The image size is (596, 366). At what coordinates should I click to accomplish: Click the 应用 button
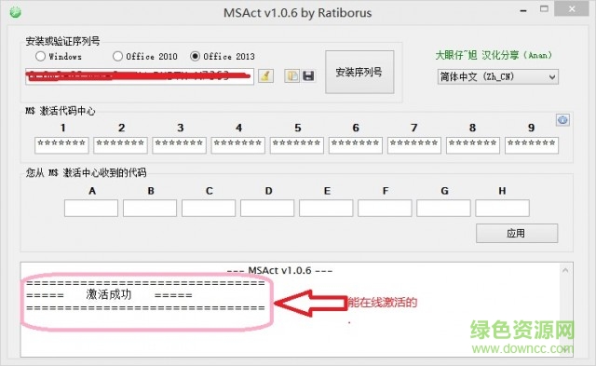(517, 233)
